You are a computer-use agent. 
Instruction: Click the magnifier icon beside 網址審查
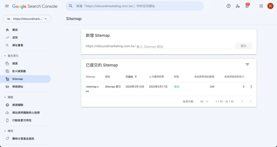pyautogui.click(x=7, y=45)
